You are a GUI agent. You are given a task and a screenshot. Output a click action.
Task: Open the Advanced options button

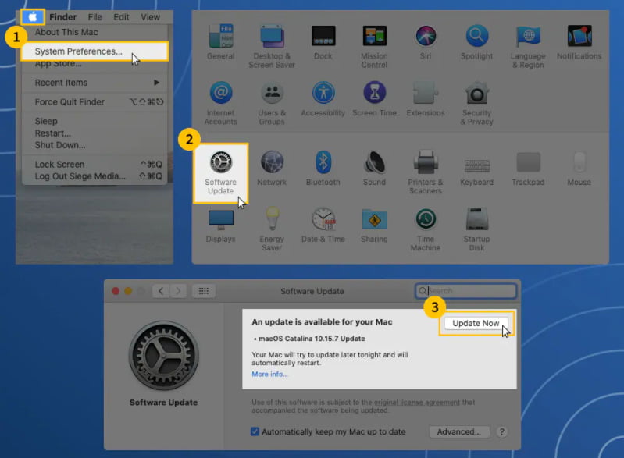coord(459,431)
